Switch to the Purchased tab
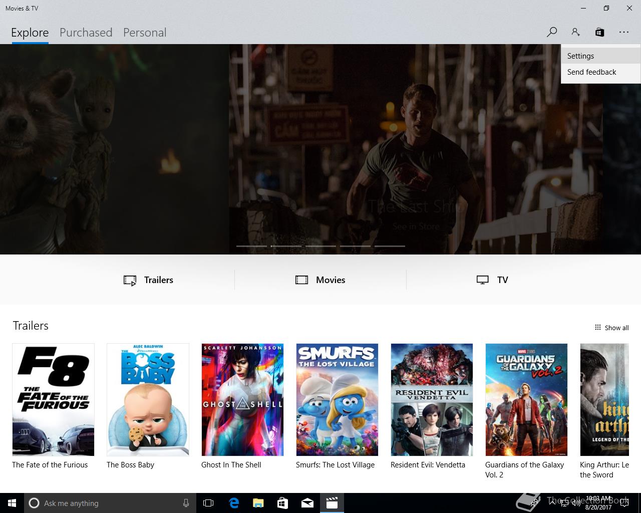641x513 pixels. tap(86, 33)
